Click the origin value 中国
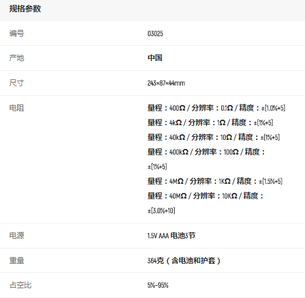The height and width of the screenshot is (298, 305). point(155,58)
